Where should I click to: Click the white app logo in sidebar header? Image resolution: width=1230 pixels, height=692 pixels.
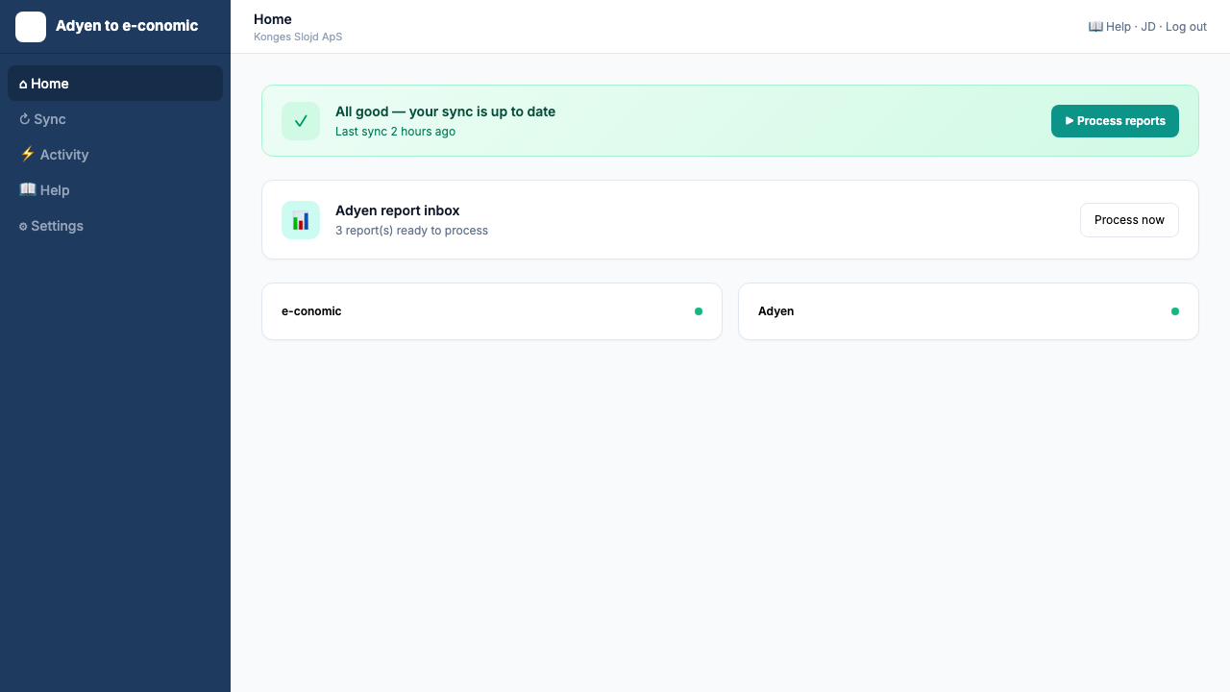tap(31, 27)
